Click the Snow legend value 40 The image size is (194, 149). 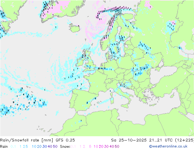112,147
